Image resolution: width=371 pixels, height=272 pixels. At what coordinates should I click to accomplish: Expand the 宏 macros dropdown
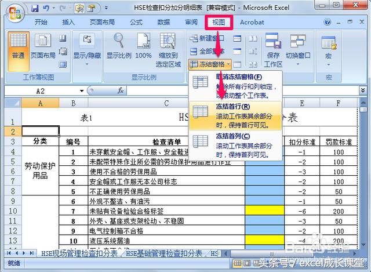pyautogui.click(x=328, y=48)
